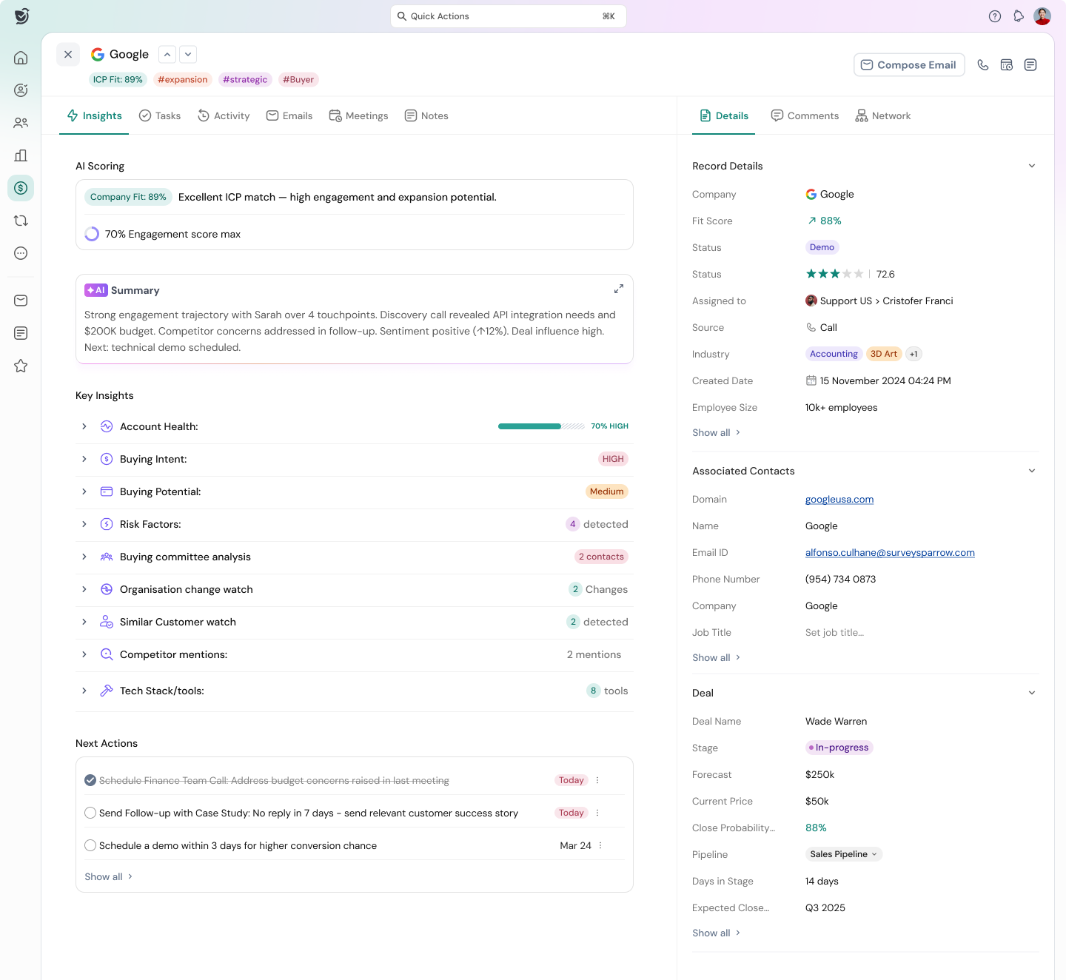Click Show all under Record Details
1066x980 pixels.
pyautogui.click(x=717, y=432)
